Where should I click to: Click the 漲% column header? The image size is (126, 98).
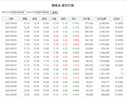coord(74,19)
